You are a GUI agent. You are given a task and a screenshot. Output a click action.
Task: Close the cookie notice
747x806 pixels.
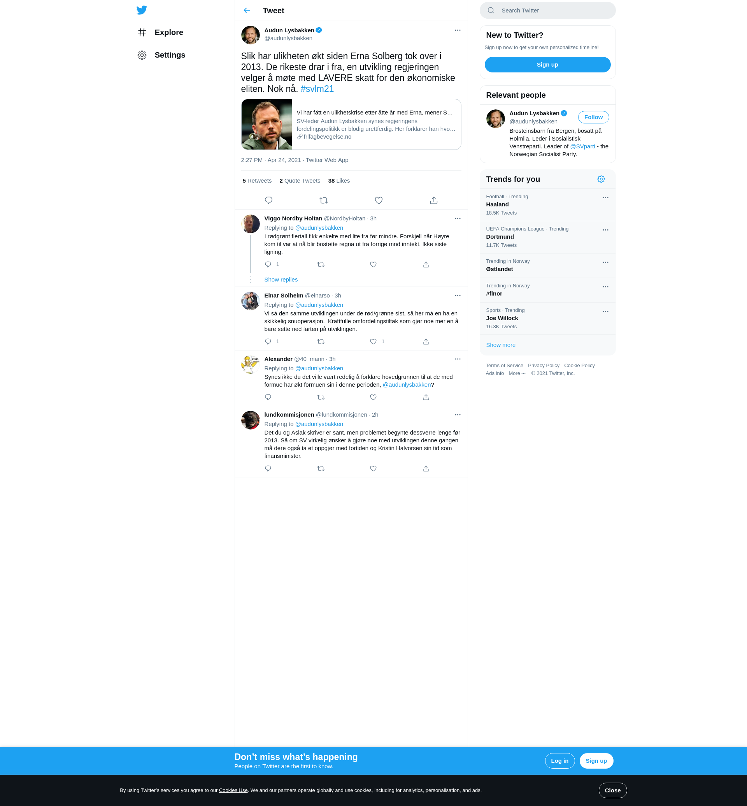(x=612, y=791)
